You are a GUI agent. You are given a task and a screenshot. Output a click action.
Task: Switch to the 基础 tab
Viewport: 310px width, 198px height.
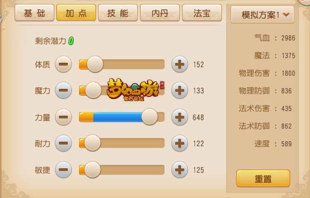[x=34, y=13]
